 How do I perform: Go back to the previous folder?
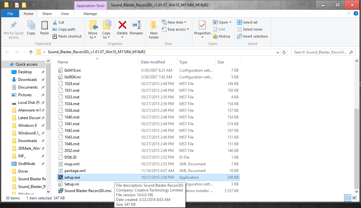click(x=7, y=53)
